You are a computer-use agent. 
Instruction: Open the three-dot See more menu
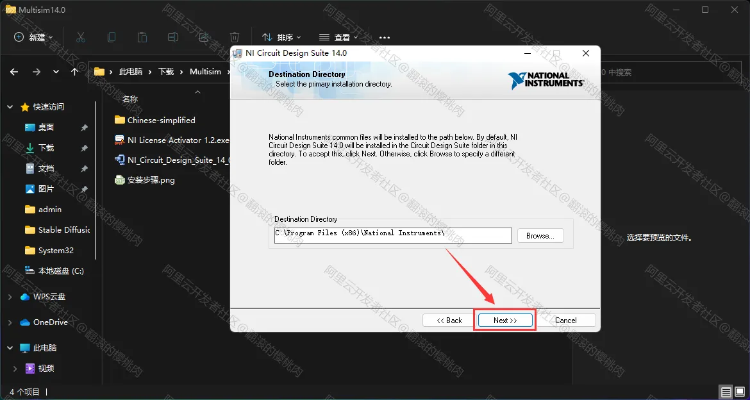point(384,37)
